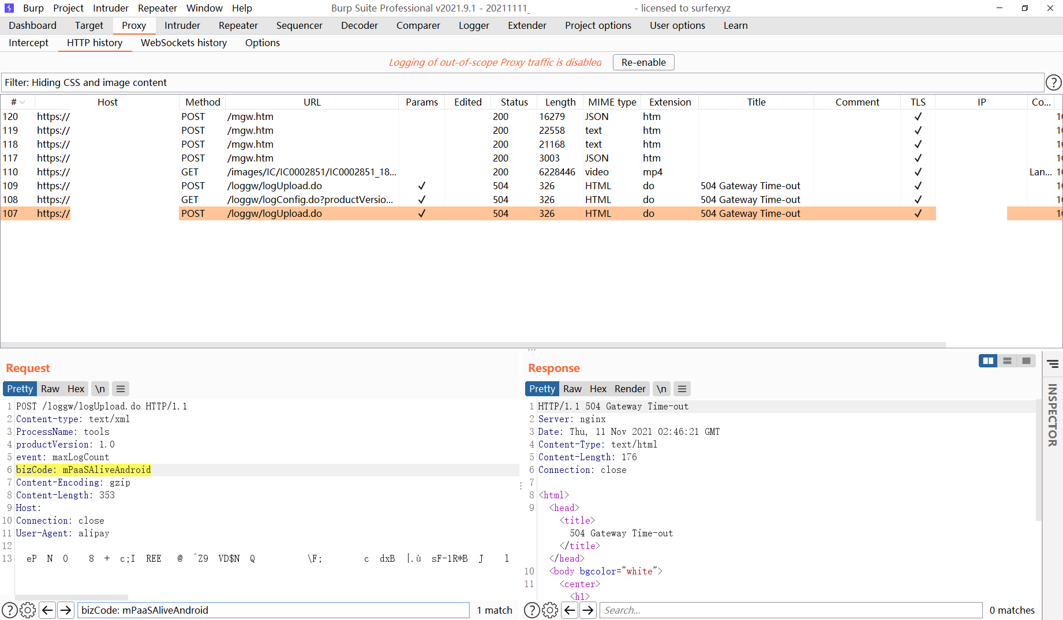This screenshot has height=620, width=1063.
Task: Open Response message options hamburger menu
Action: click(x=682, y=389)
